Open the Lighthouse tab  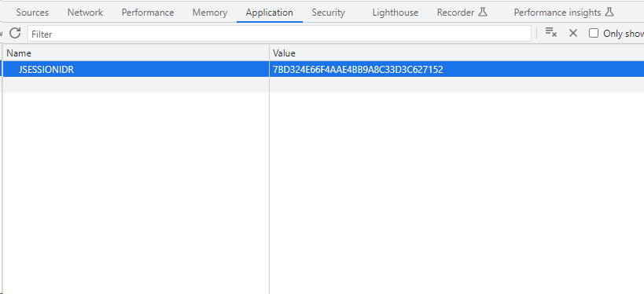[395, 13]
